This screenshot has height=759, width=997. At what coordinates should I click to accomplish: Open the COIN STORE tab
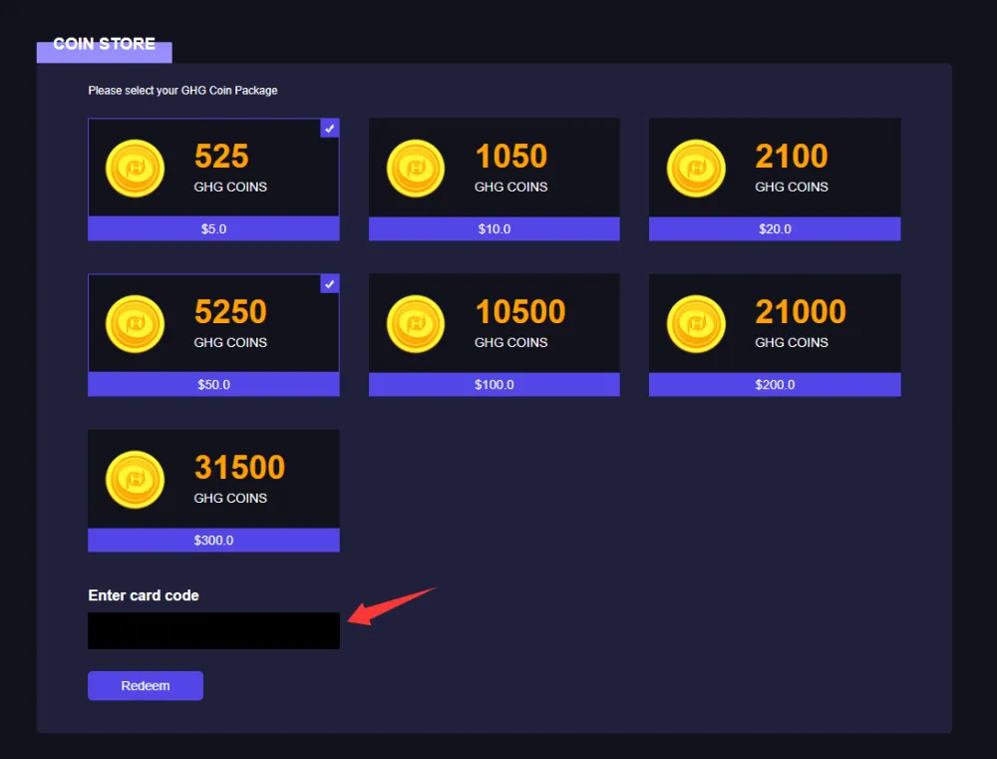tap(105, 45)
